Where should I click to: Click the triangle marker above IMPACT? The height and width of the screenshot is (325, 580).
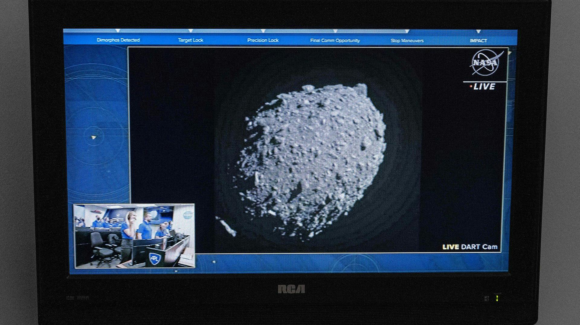click(x=478, y=32)
